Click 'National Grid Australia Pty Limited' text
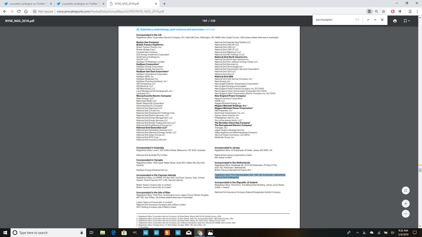 [152, 155]
